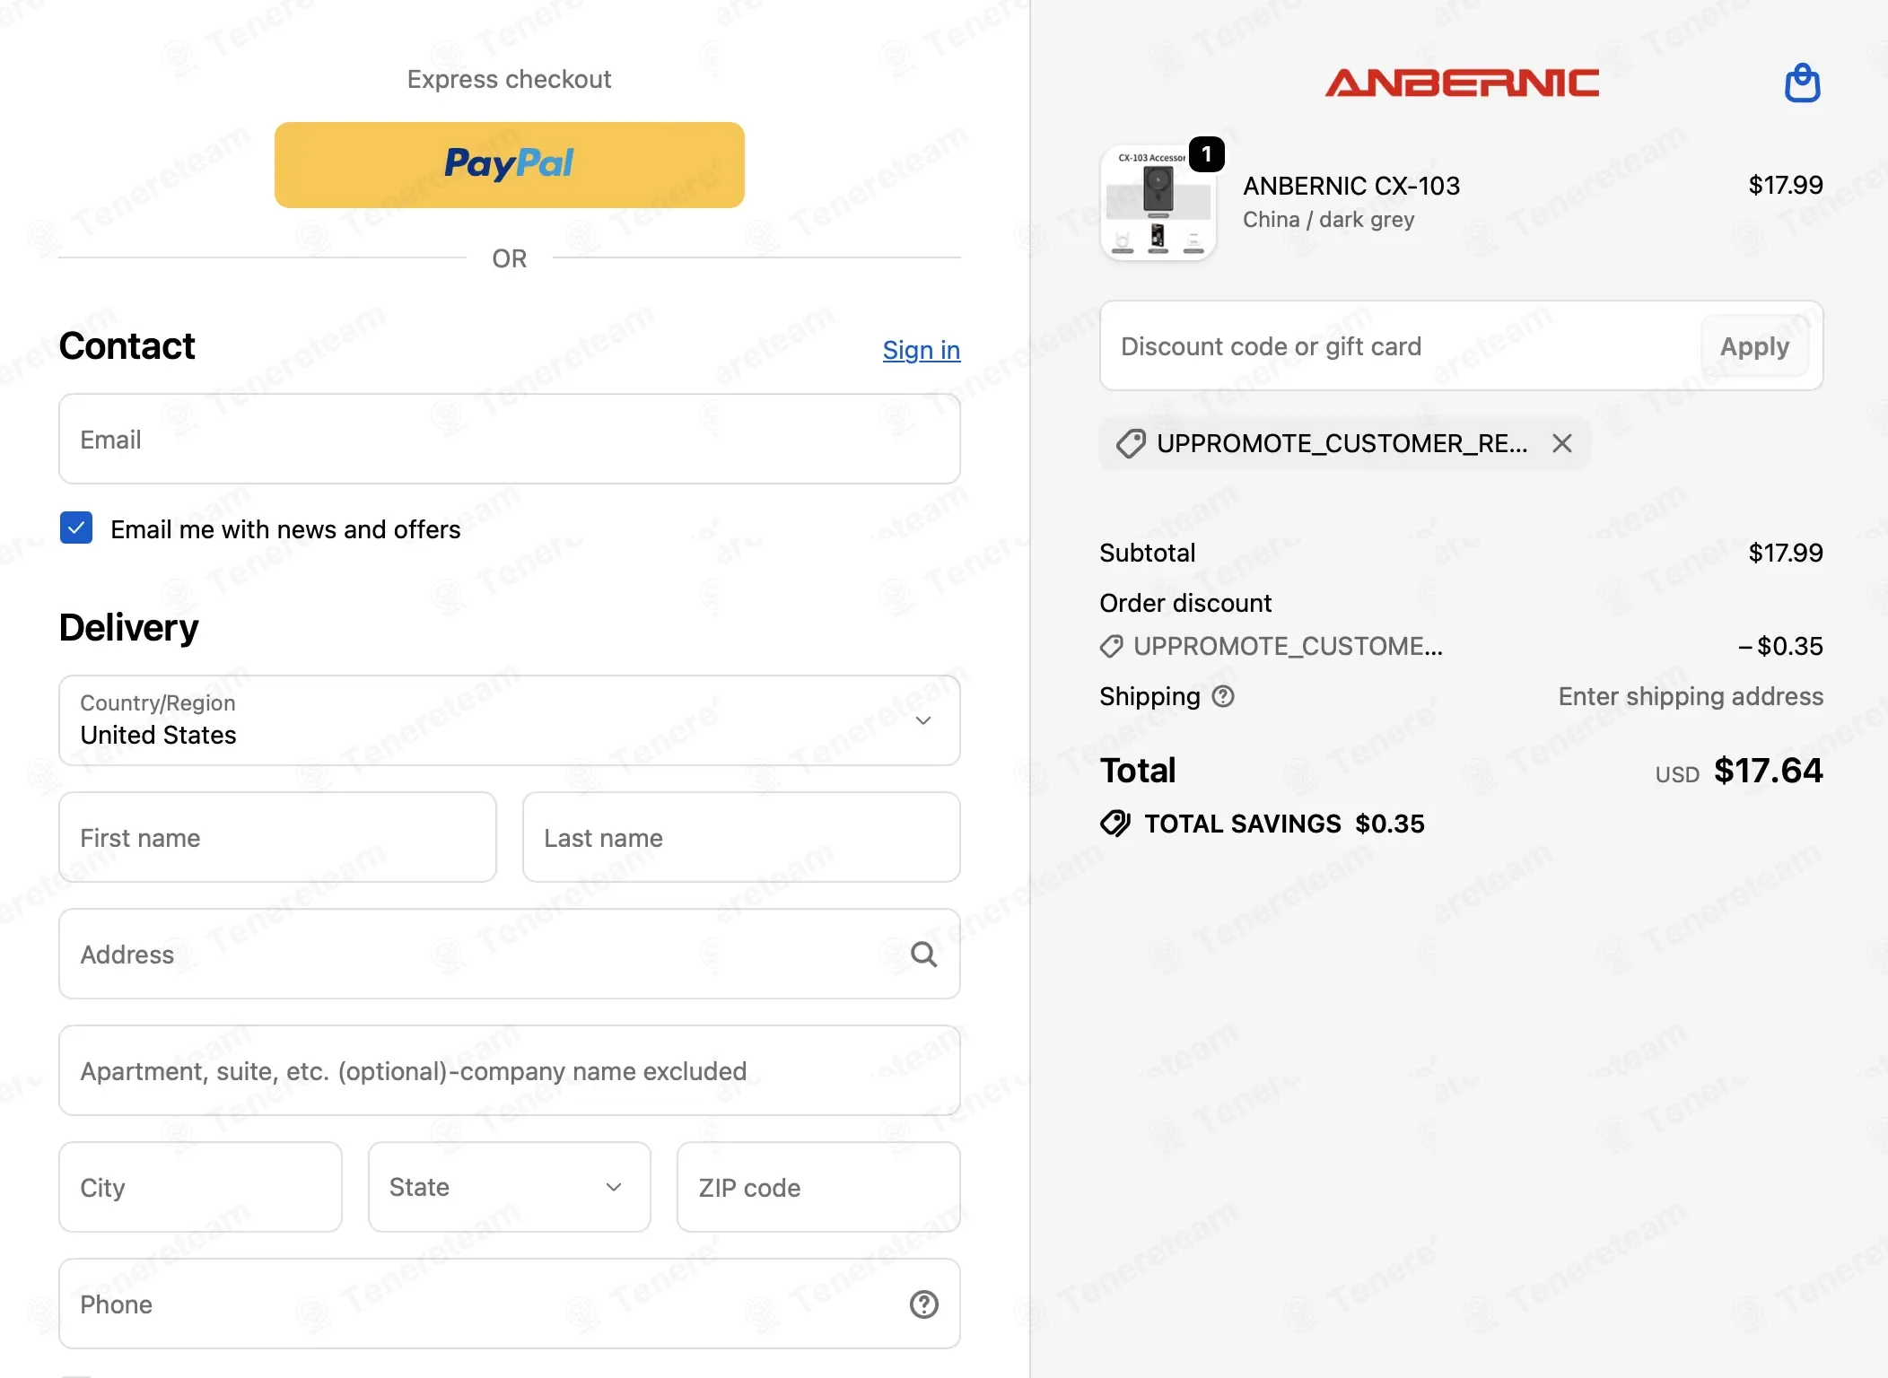Focus the First name field
The height and width of the screenshot is (1378, 1888).
278,837
